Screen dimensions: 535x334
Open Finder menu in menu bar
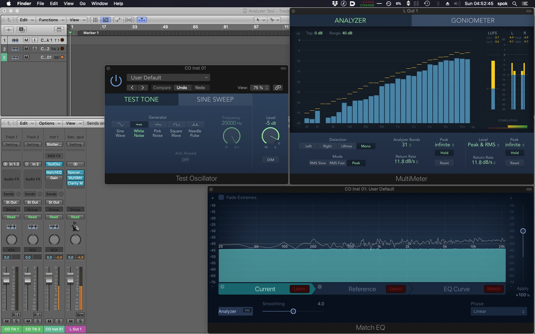[24, 3]
